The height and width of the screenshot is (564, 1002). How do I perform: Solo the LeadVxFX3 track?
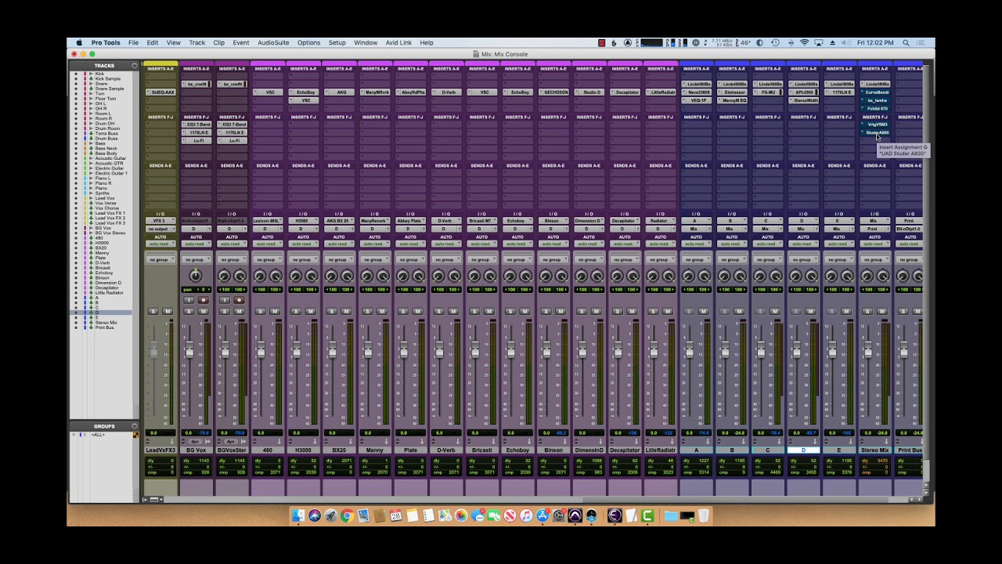[153, 312]
